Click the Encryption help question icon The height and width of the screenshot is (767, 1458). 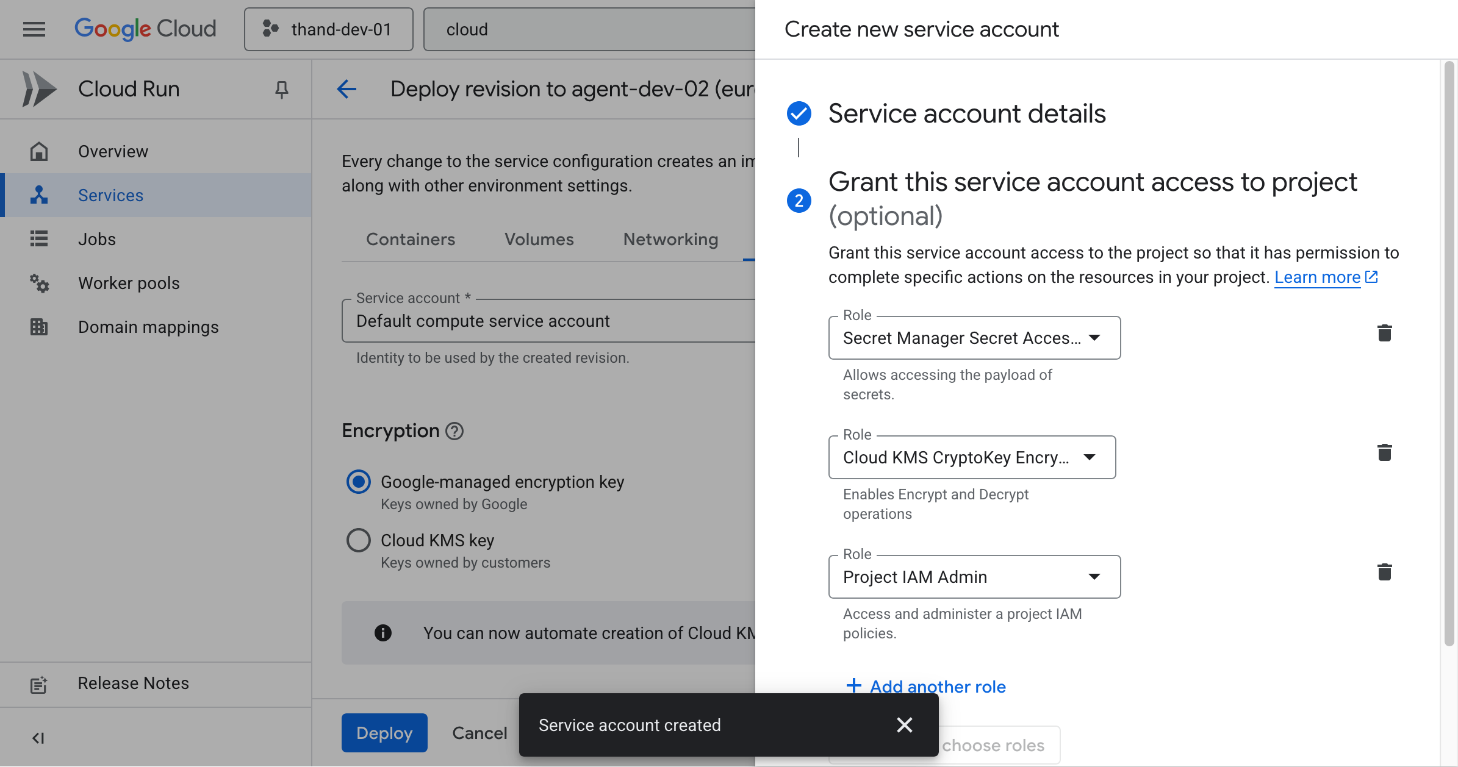pos(454,431)
